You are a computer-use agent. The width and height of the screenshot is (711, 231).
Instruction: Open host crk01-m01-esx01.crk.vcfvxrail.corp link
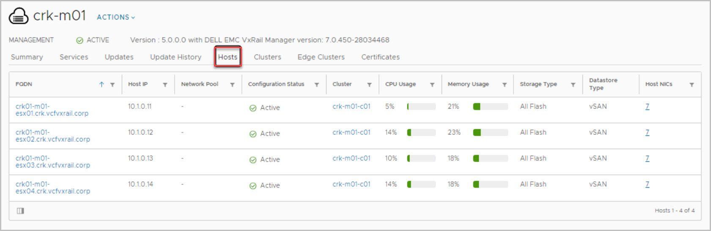(52, 110)
